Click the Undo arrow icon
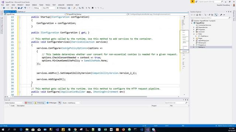The image size is (236, 132). [x=25, y=8]
